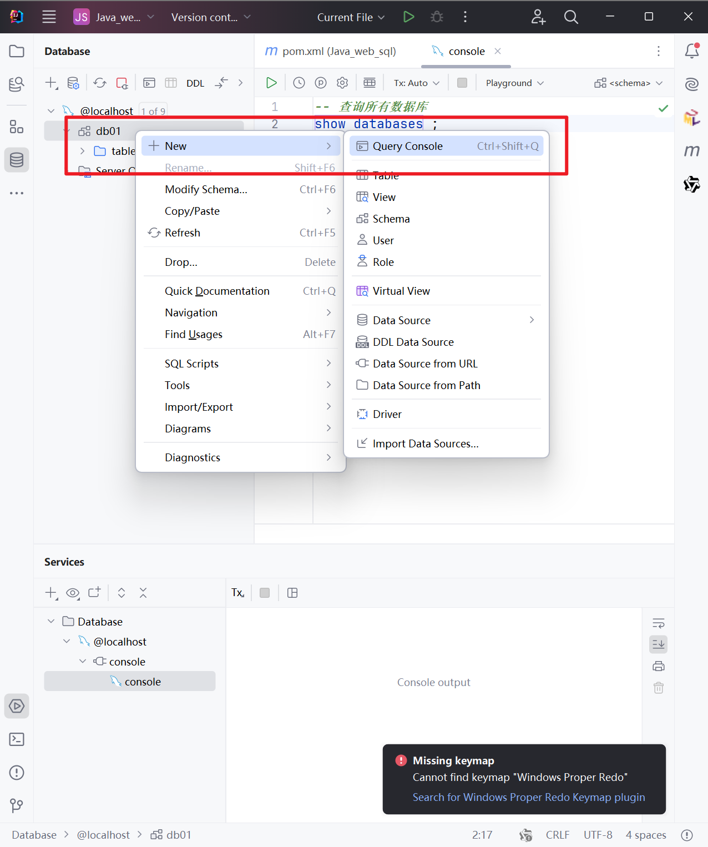Viewport: 708px width, 847px height.
Task: Open the Problems tool window
Action: 17,773
